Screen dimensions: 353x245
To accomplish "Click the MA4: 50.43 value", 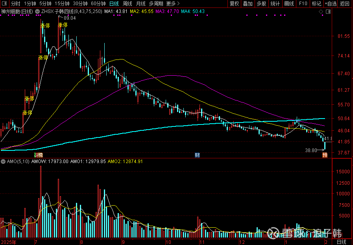I will pyautogui.click(x=193, y=11).
